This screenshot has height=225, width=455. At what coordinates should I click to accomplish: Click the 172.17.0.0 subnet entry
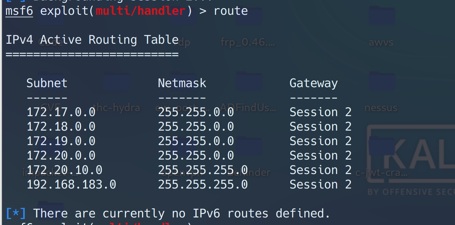pyautogui.click(x=61, y=112)
